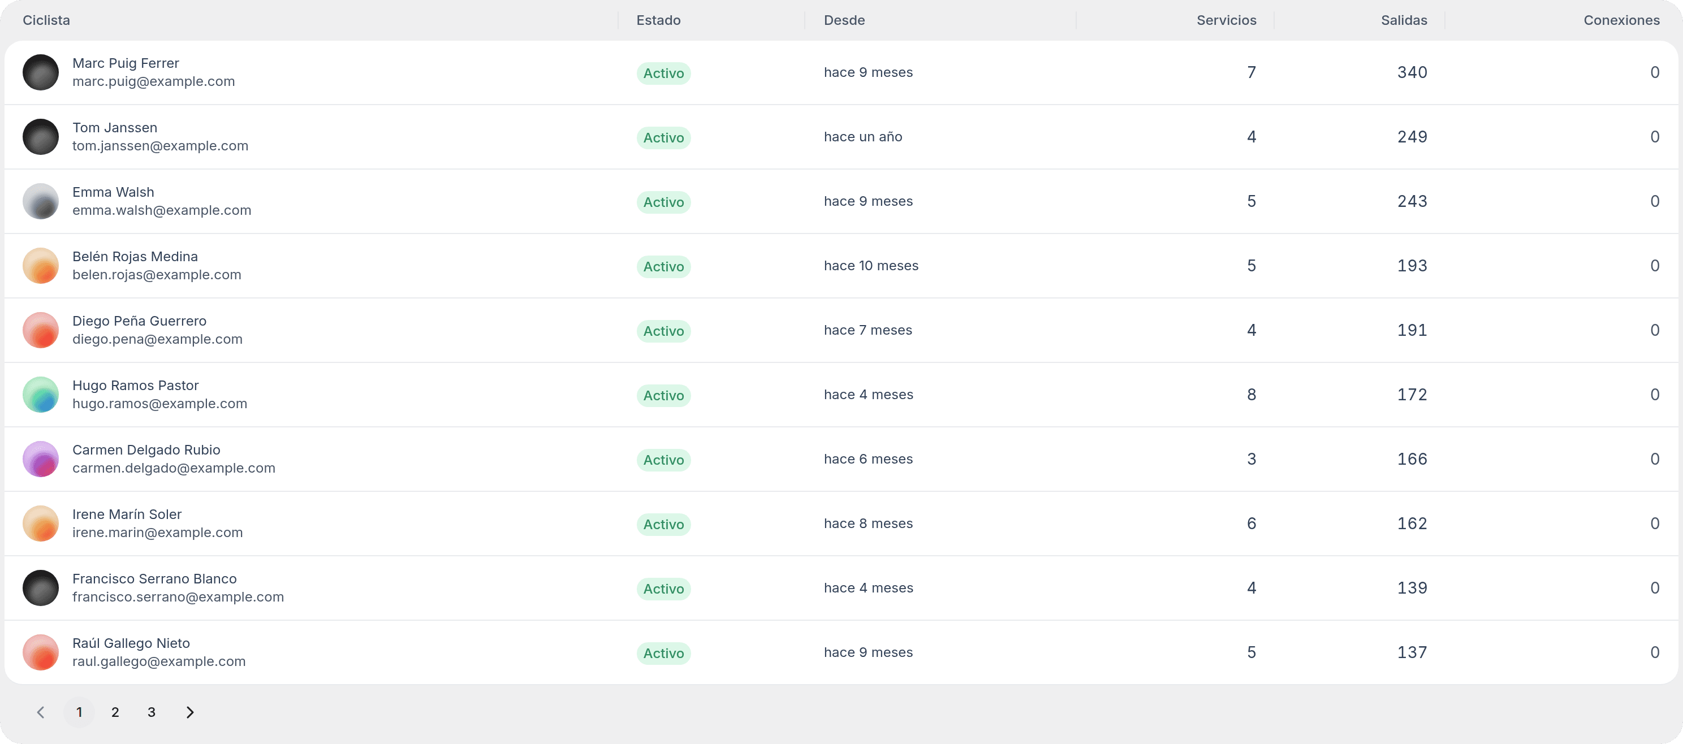Click Salidas value 340

click(x=1412, y=72)
